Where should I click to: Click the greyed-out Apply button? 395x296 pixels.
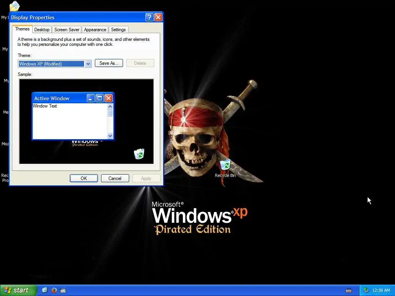click(146, 178)
